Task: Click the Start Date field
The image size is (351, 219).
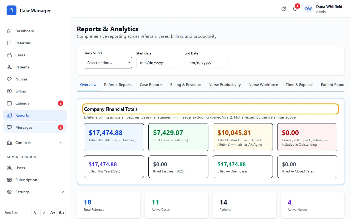Action: (x=158, y=63)
